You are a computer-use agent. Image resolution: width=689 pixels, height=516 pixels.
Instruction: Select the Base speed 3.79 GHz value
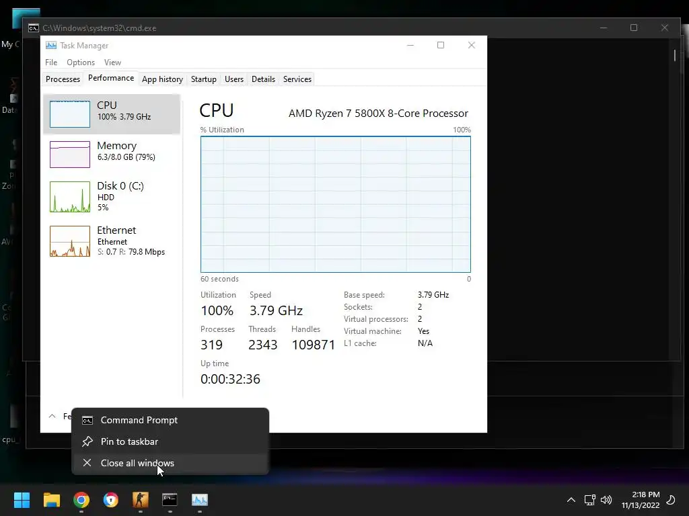pyautogui.click(x=433, y=295)
